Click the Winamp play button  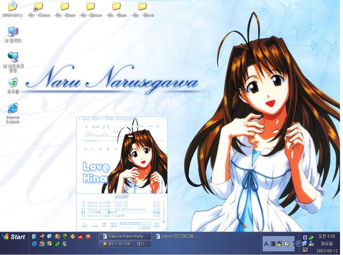[93, 149]
